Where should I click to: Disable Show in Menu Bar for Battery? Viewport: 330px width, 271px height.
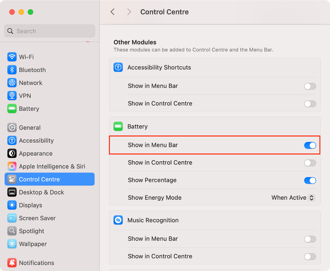(310, 145)
